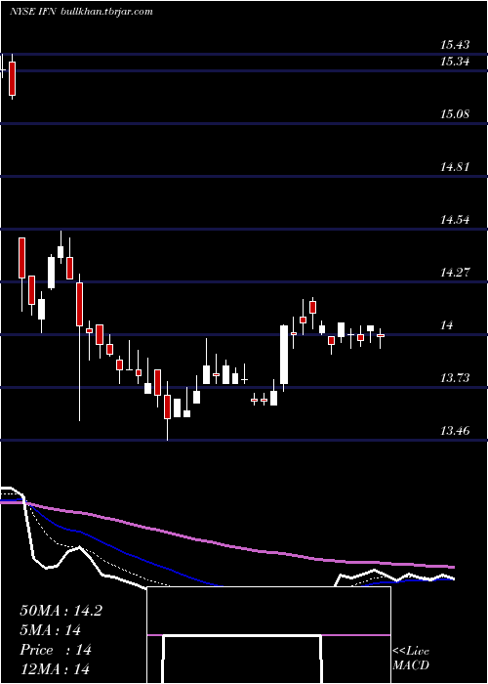Click the 14.81 price label
Viewport: 488px width, 684px height.
(x=455, y=167)
